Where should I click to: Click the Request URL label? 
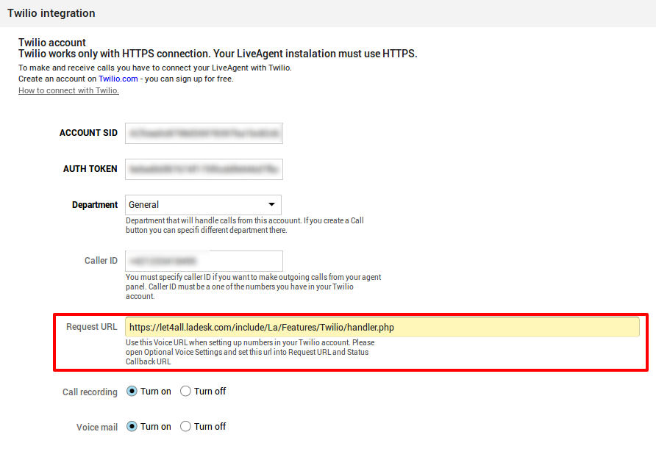[x=92, y=327]
